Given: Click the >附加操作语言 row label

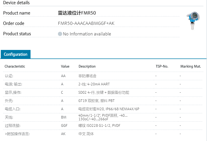Looking at the screenshot, I should click(17, 134).
